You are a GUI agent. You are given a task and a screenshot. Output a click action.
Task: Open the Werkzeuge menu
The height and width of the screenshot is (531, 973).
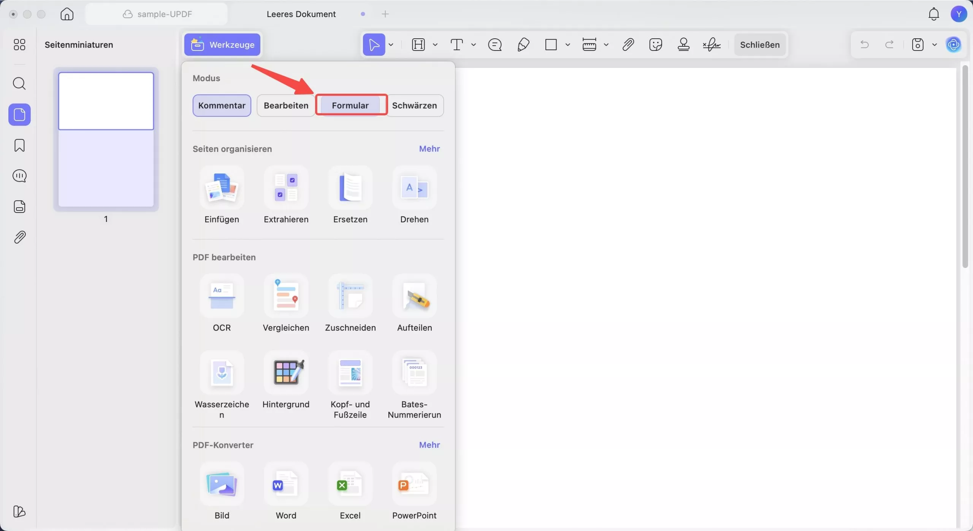pyautogui.click(x=222, y=45)
